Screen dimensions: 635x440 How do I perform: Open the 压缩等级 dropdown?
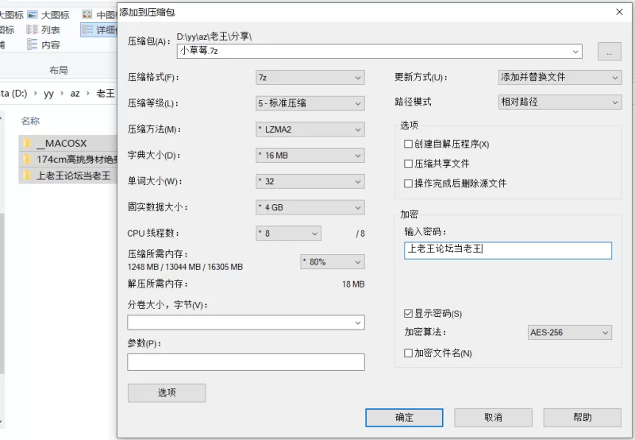(x=310, y=103)
